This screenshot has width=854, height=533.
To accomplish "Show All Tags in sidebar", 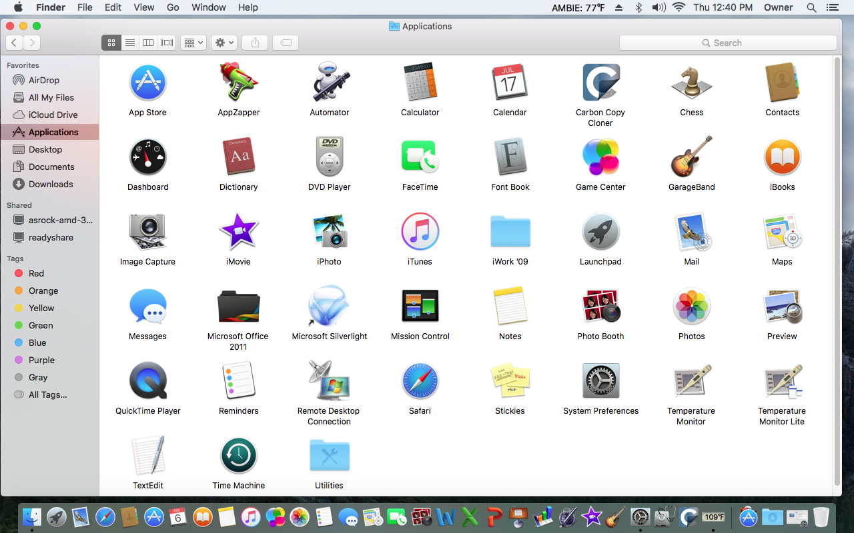I will tap(47, 394).
